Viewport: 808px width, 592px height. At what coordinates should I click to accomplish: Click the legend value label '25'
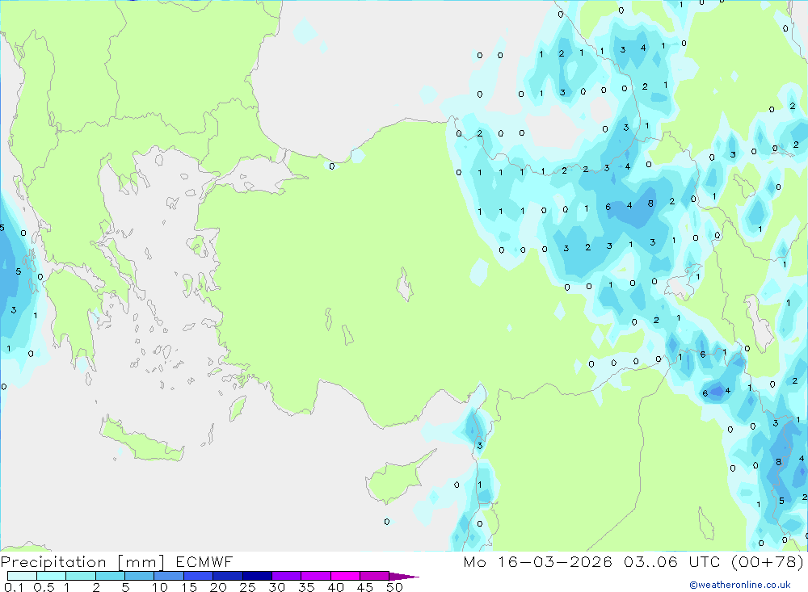point(247,587)
